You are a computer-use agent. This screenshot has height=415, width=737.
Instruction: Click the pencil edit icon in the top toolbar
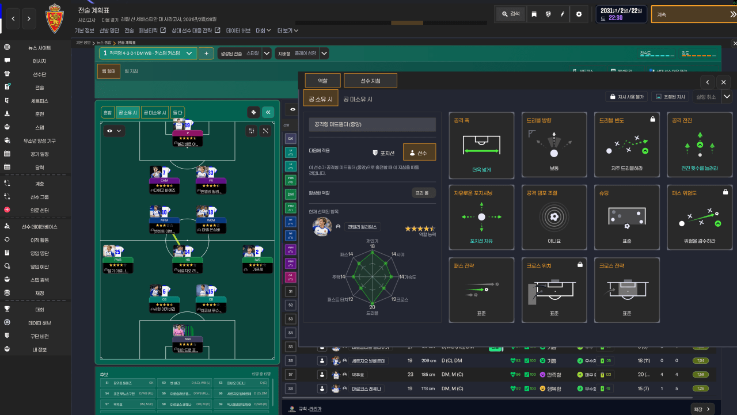563,14
